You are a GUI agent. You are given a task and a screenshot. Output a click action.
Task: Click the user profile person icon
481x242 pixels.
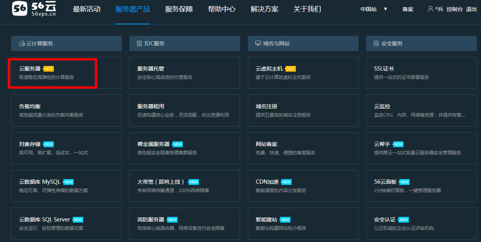click(431, 9)
